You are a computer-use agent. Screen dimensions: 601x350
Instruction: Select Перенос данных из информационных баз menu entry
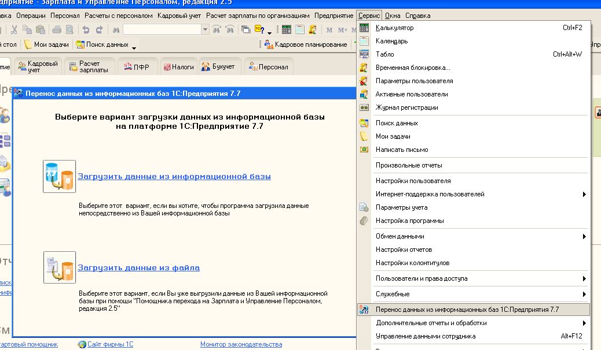coord(474,310)
